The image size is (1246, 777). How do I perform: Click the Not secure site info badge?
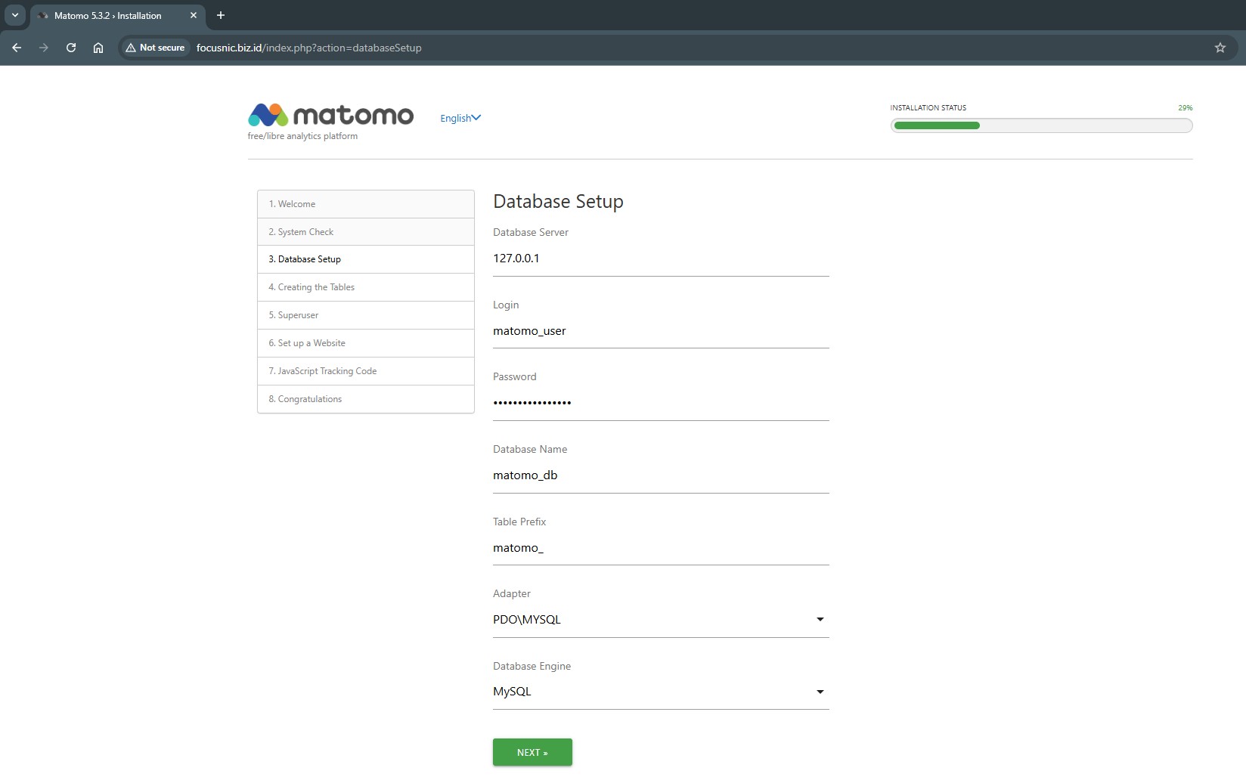[x=156, y=48]
